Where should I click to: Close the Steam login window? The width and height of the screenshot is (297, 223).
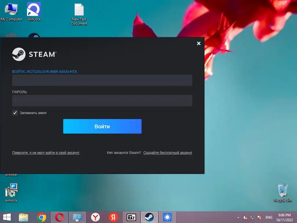tap(199, 44)
